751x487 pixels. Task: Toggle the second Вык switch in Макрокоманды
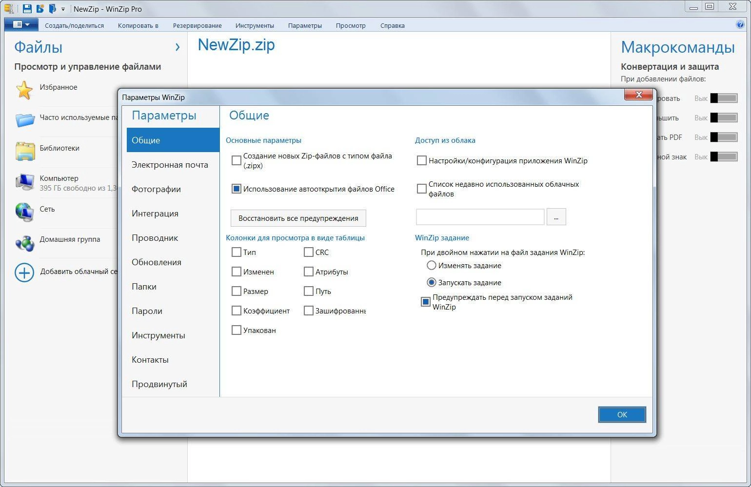[x=724, y=117]
